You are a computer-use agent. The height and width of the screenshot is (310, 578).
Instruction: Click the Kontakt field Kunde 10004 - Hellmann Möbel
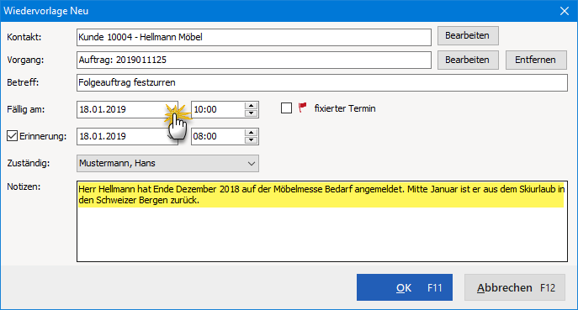coord(254,37)
